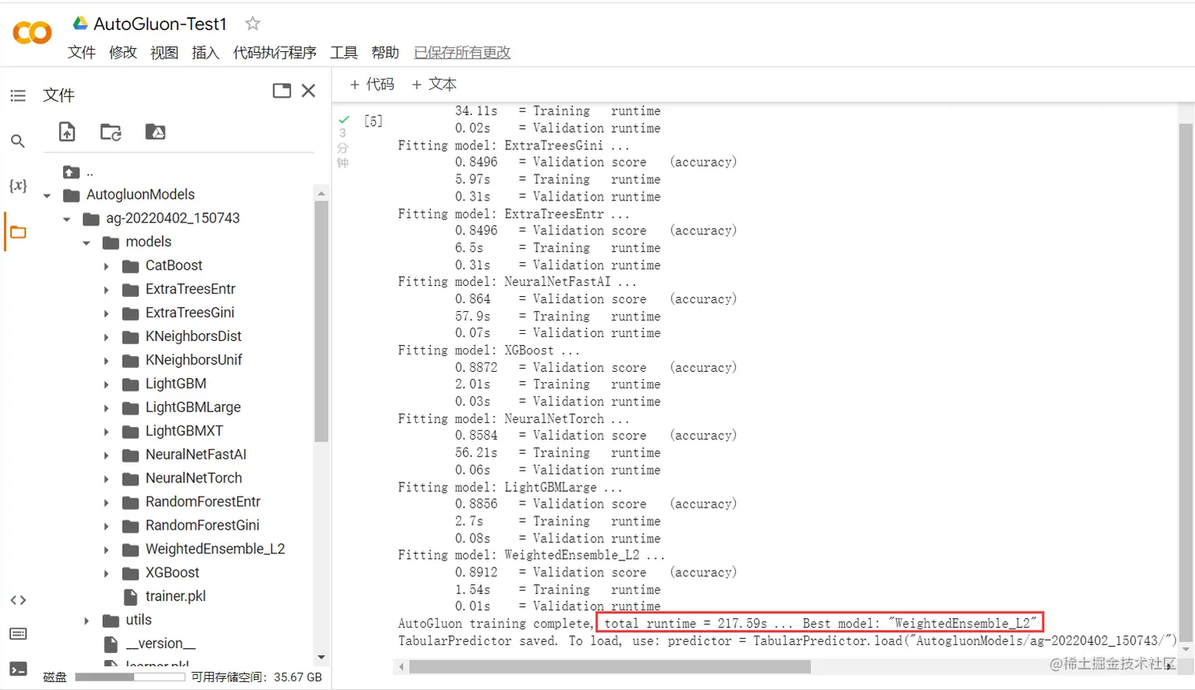Open files panel in new window icon
Screen dimensions: 1195x690
281,91
